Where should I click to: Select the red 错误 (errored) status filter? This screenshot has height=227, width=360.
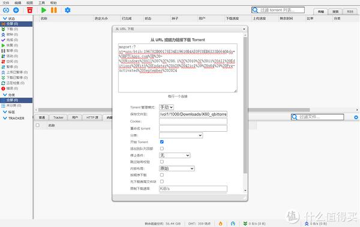click(16, 88)
